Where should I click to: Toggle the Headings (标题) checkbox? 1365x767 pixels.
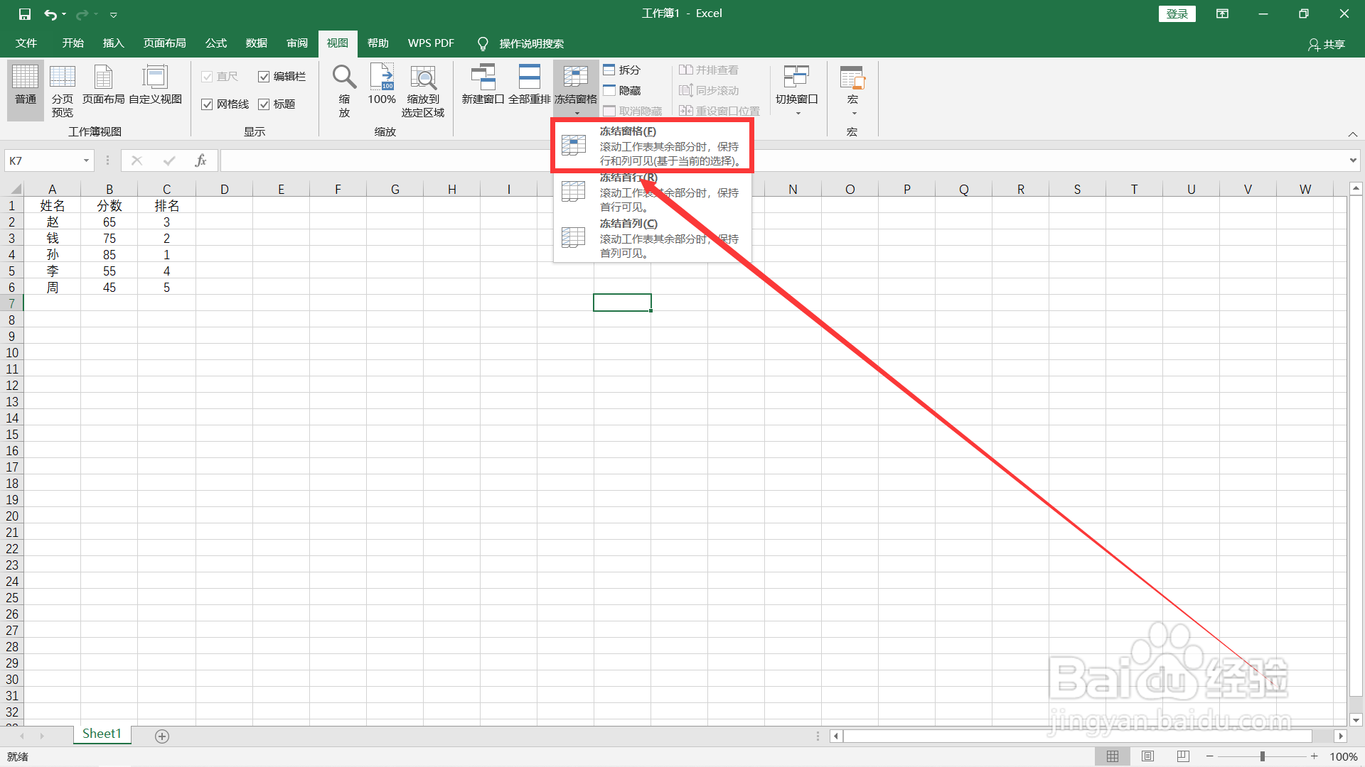point(264,104)
